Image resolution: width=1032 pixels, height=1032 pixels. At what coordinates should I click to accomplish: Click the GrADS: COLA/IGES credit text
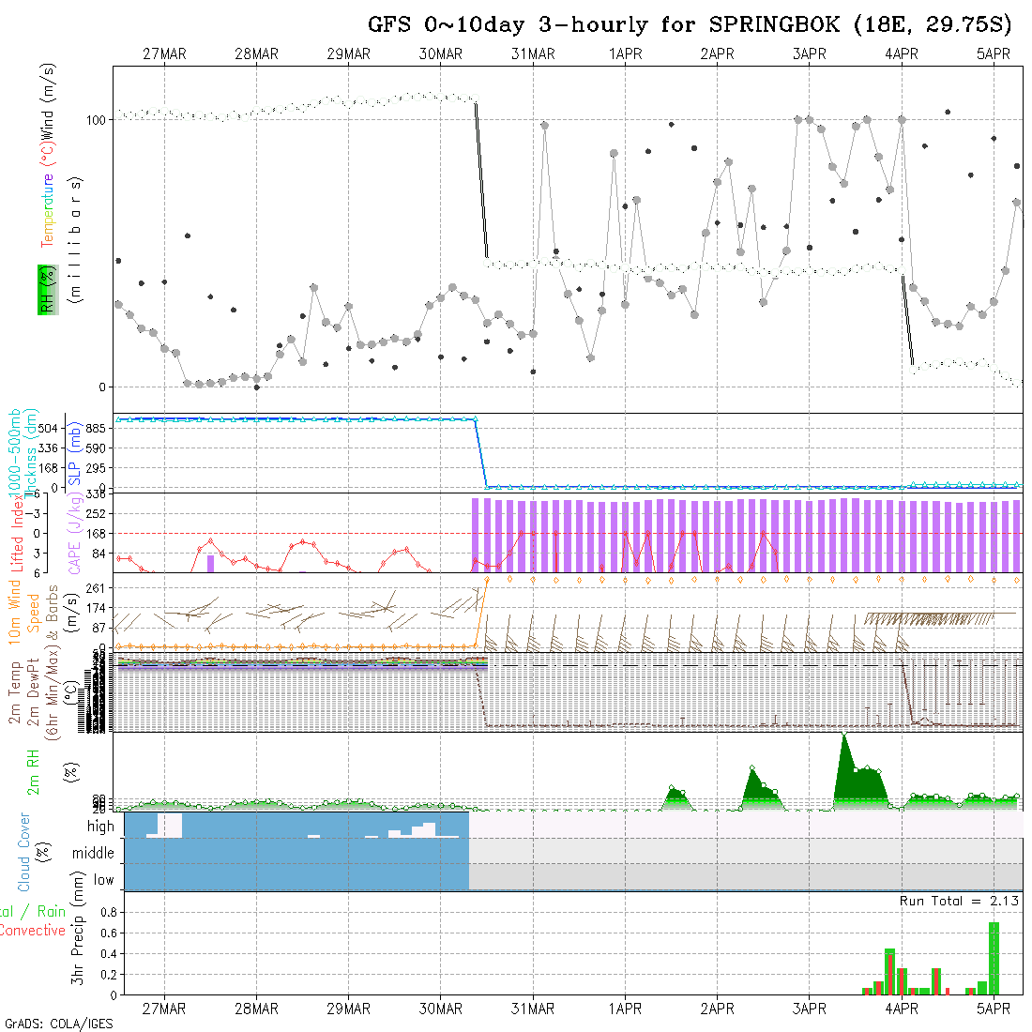click(58, 1024)
